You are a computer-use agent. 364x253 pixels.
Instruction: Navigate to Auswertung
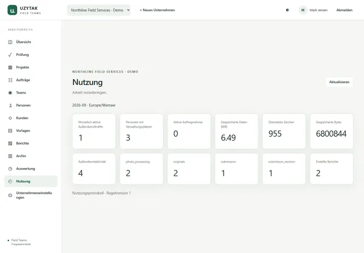point(31,169)
